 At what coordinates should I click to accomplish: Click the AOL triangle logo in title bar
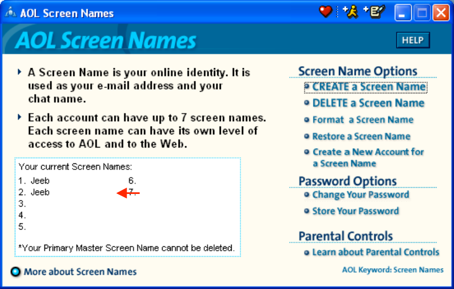(x=10, y=13)
